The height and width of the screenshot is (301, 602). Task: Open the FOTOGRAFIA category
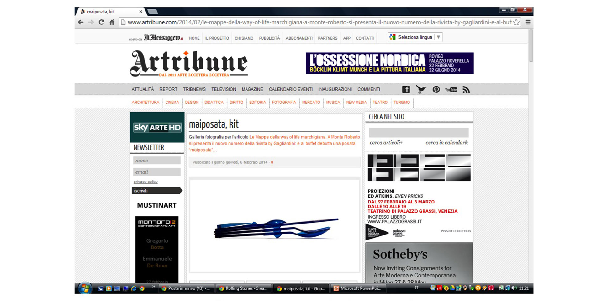284,103
